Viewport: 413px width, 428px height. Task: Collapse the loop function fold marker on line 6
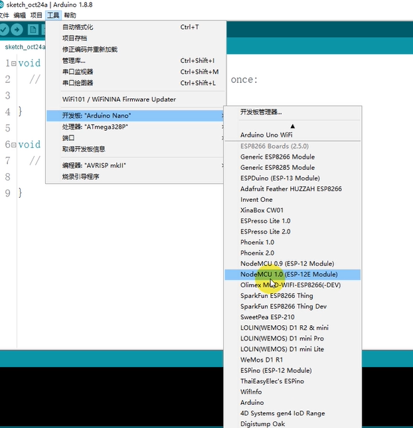click(x=14, y=145)
